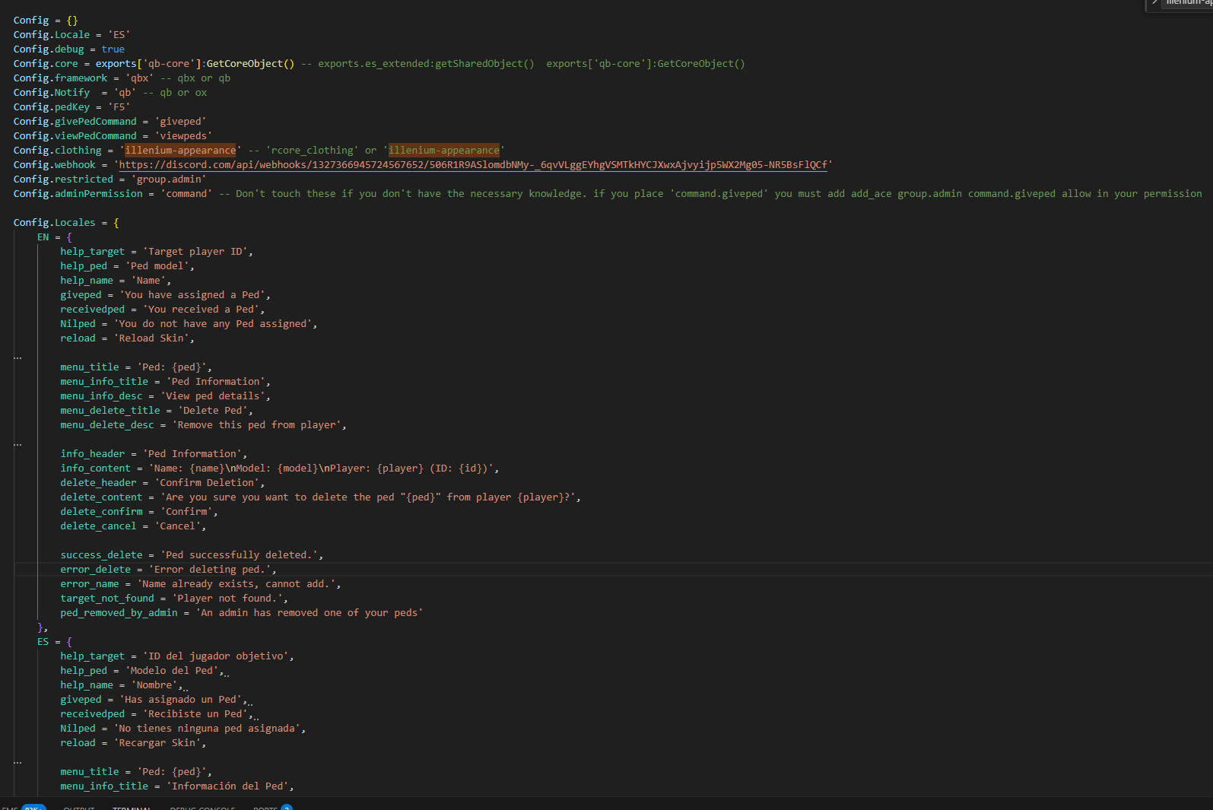Click the 'Confirm Deletion' string
The image size is (1213, 810).
[207, 483]
